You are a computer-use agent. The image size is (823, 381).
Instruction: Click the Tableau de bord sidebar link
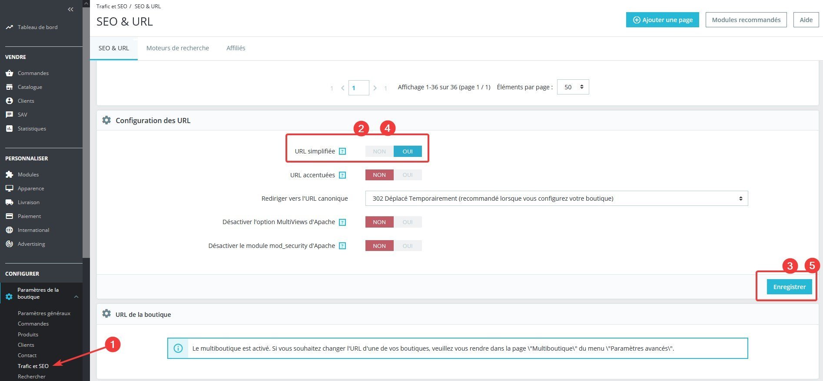click(37, 27)
